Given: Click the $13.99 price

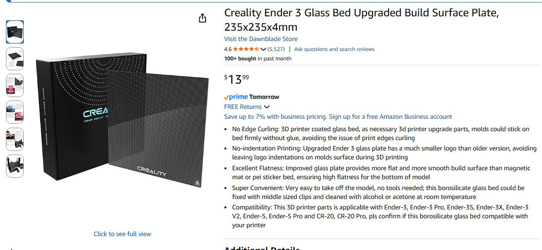Looking at the screenshot, I should [237, 78].
